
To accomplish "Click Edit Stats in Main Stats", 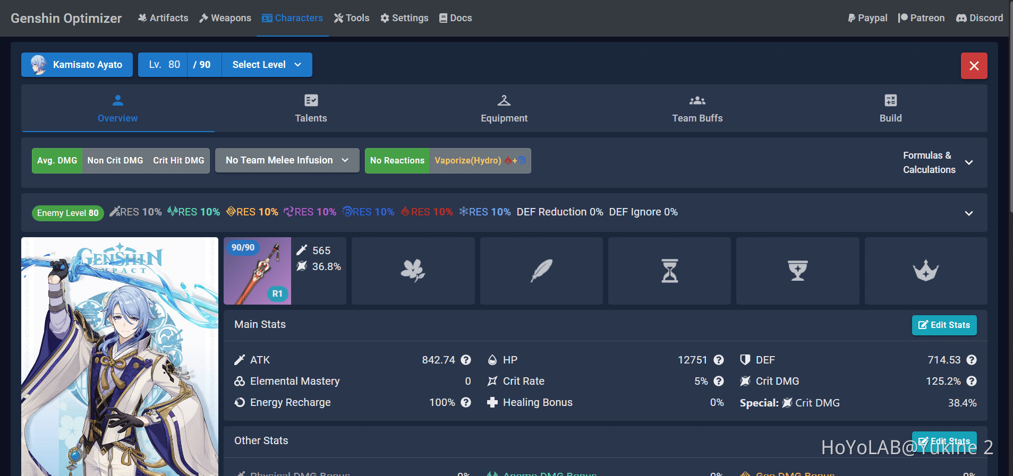I will click(944, 325).
